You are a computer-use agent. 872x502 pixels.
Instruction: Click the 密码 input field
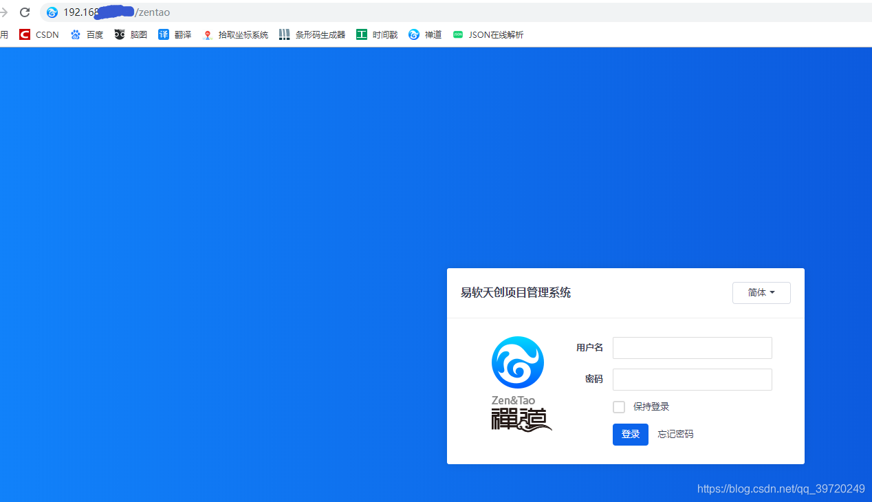tap(691, 379)
